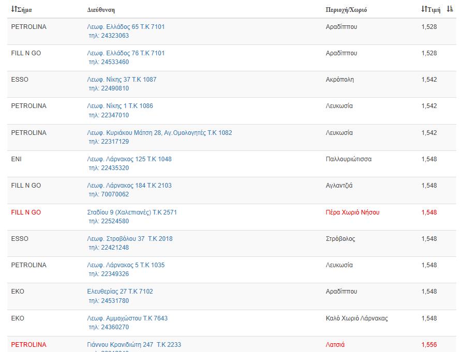Image resolution: width=463 pixels, height=352 pixels.
Task: Click the Λεωφ. Νίκης 1 Τ.Κ 1086 link
Action: (x=120, y=106)
